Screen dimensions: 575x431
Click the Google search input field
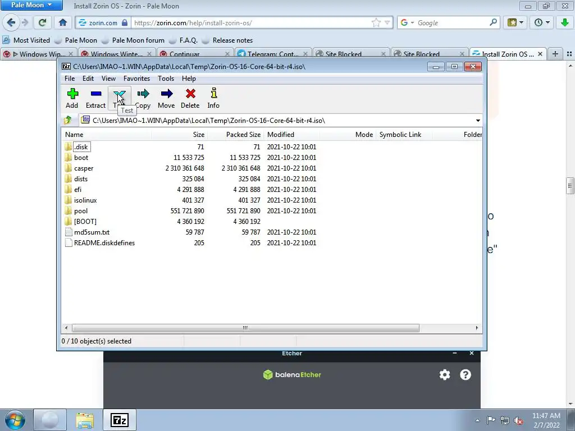[x=453, y=22]
